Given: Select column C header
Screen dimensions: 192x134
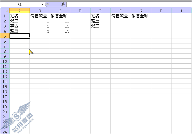Looking at the screenshot, I should point(60,11).
